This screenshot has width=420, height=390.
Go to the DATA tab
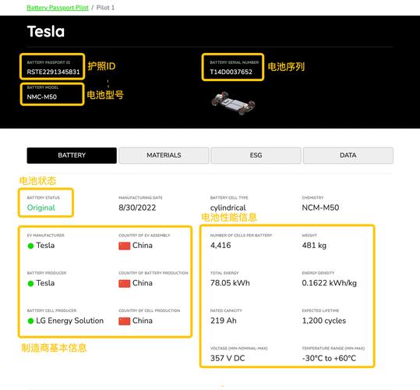(x=348, y=155)
